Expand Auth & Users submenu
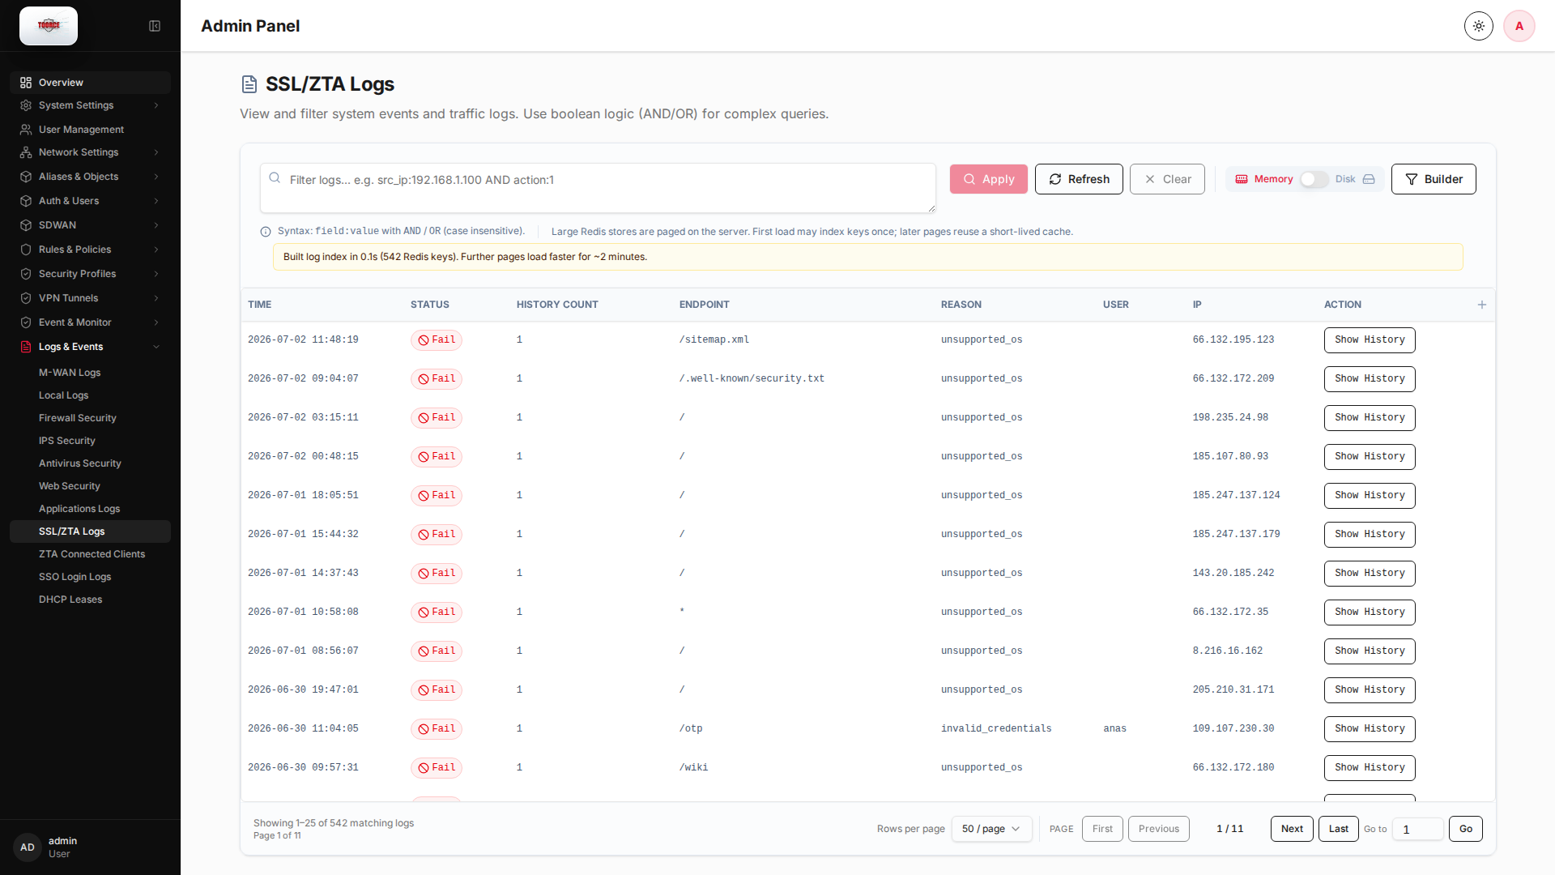This screenshot has width=1555, height=875. click(156, 201)
